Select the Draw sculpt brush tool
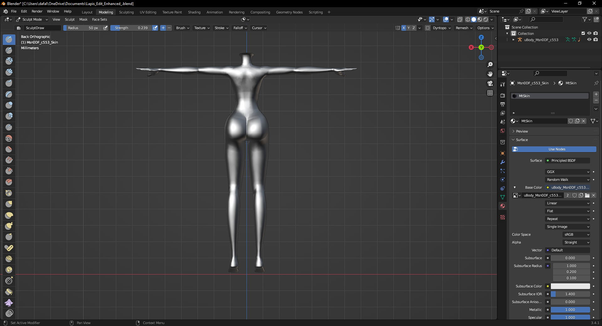The image size is (602, 326). [x=9, y=39]
